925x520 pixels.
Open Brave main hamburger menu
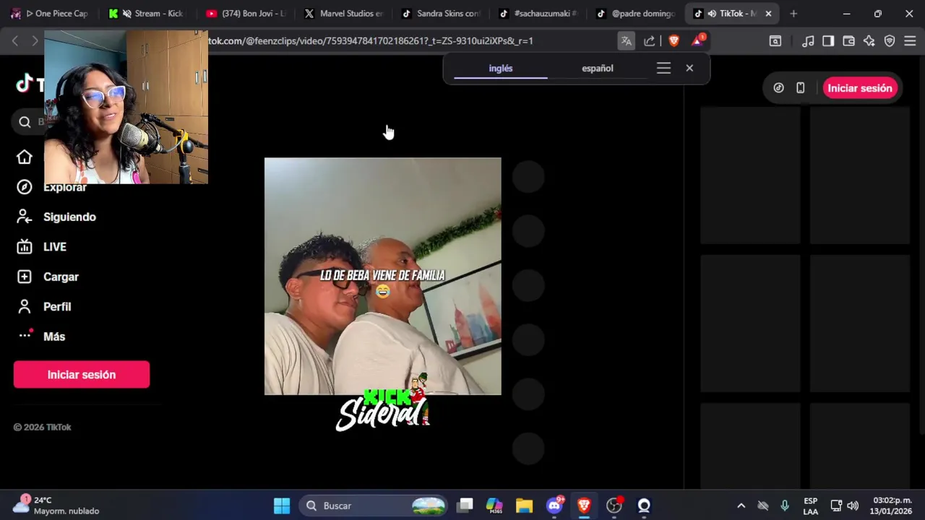tap(910, 41)
